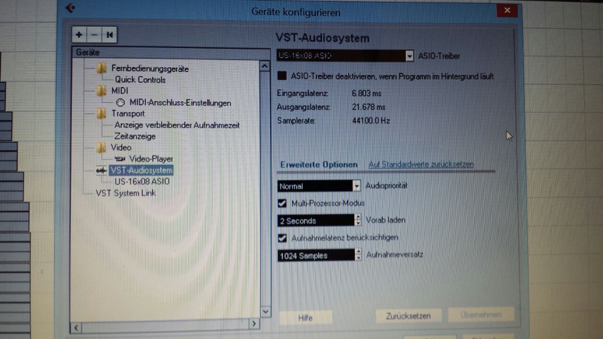Select VST System Link entry
Viewport: 603px width, 339px height.
tap(126, 193)
